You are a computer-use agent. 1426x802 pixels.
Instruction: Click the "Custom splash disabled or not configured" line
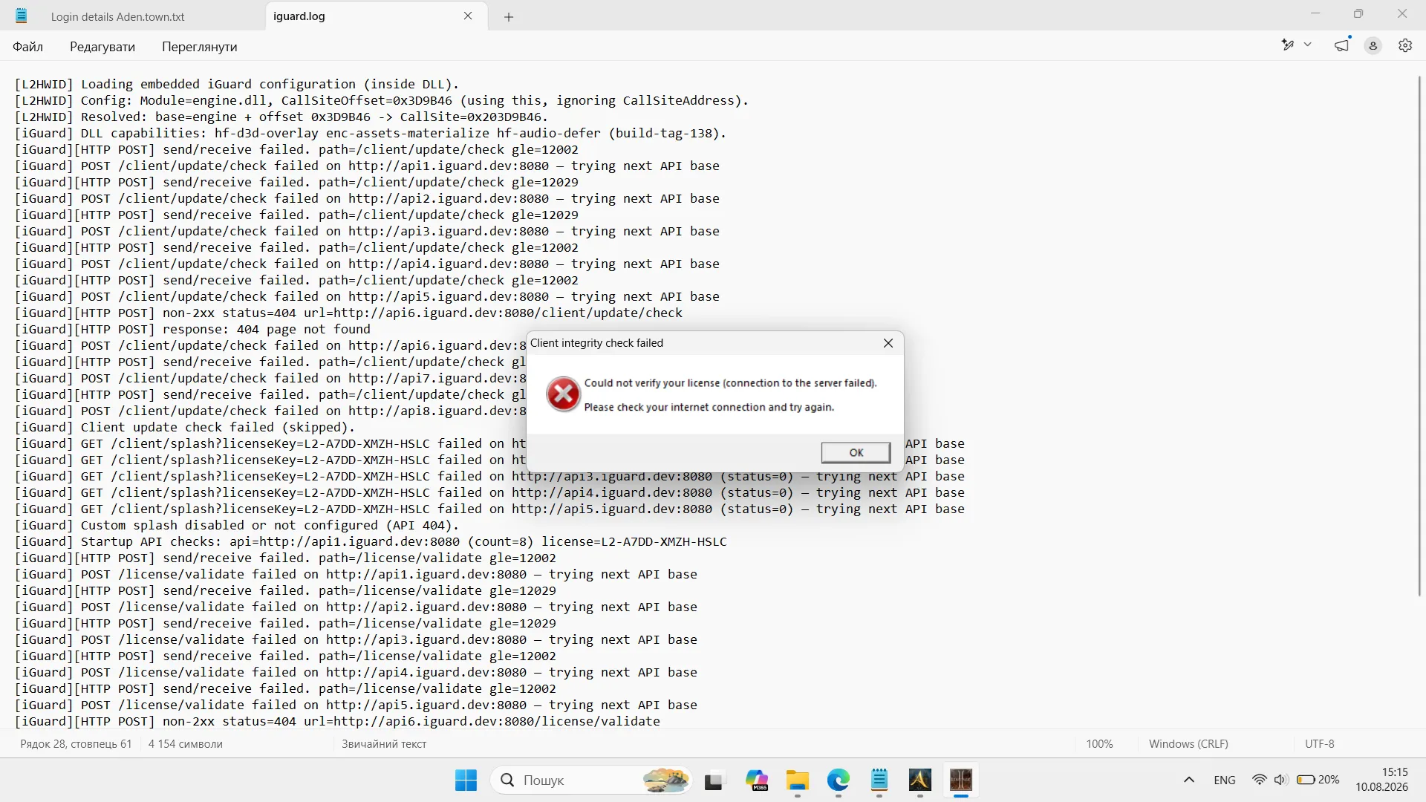(237, 526)
